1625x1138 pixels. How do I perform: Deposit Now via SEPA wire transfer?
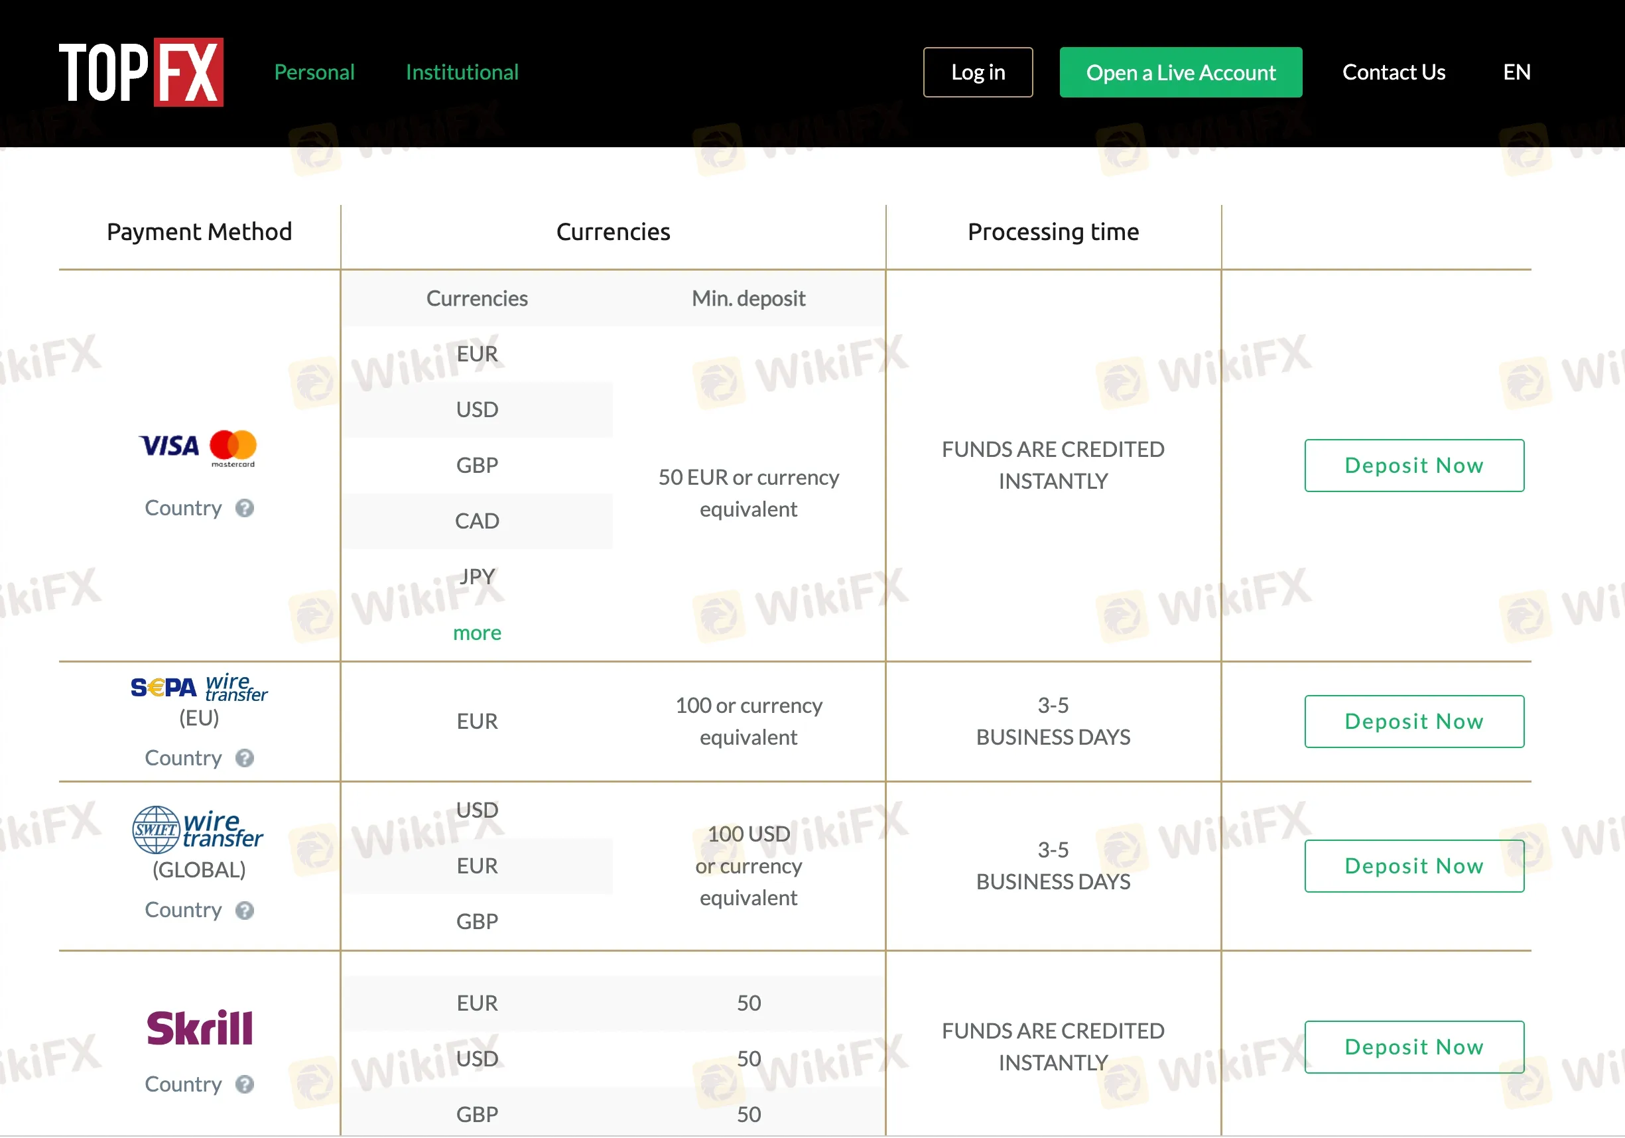1414,721
